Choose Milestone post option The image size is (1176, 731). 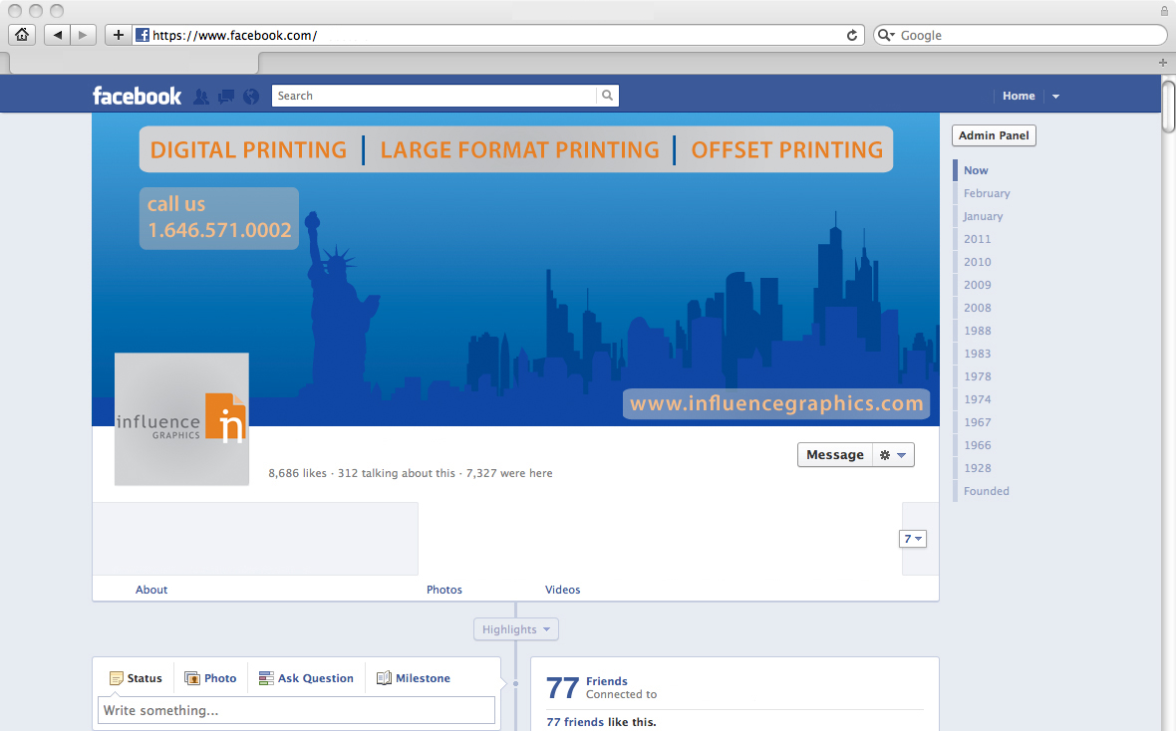tap(414, 678)
